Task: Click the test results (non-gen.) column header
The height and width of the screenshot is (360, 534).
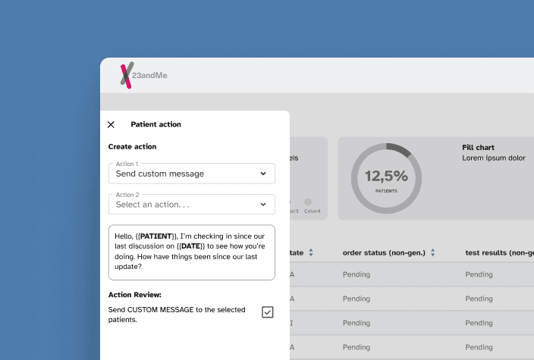Action: pos(499,253)
